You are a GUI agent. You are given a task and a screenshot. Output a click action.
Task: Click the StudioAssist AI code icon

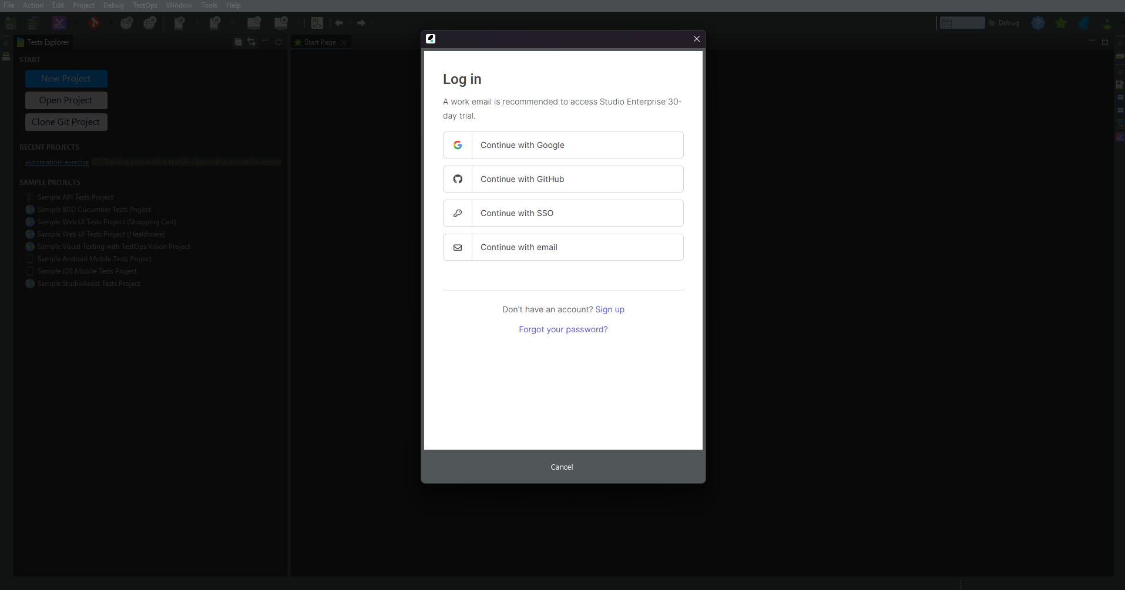point(317,23)
